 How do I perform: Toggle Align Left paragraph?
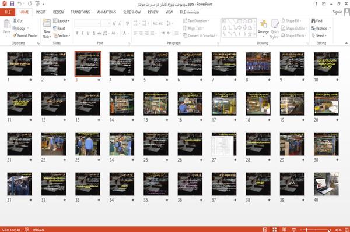(x=135, y=33)
